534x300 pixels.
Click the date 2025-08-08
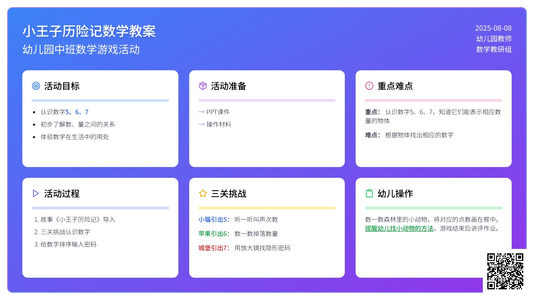pos(494,28)
